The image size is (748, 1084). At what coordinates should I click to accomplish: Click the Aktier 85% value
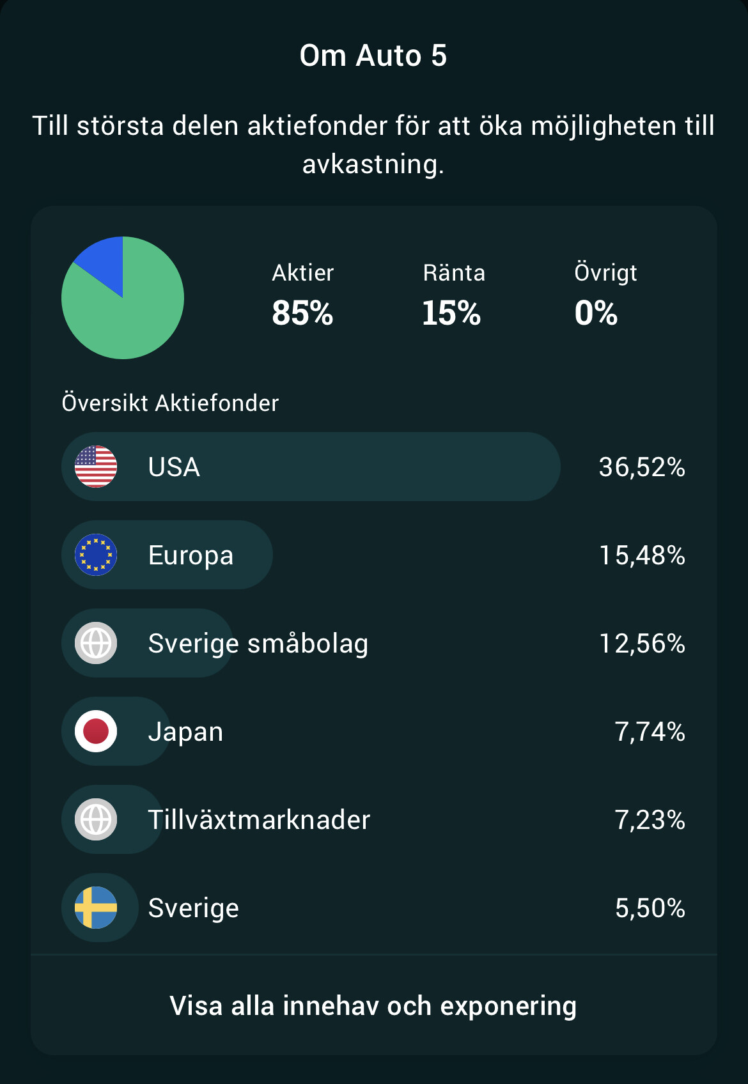(x=302, y=313)
